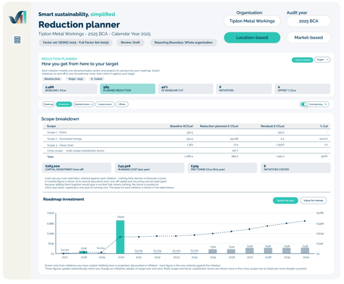The image size is (344, 284).
Task: Switch chart to Value for money
Action: [313, 201]
